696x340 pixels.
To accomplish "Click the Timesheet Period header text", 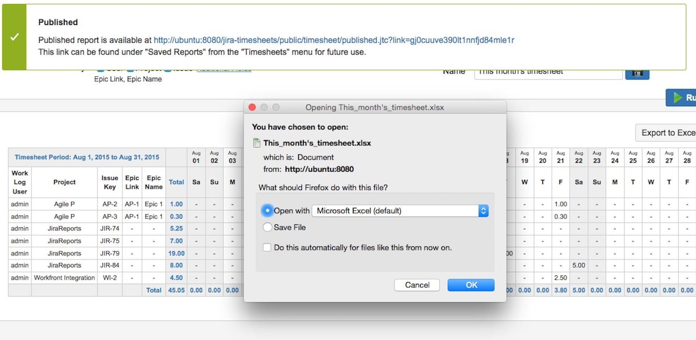I will click(x=87, y=157).
